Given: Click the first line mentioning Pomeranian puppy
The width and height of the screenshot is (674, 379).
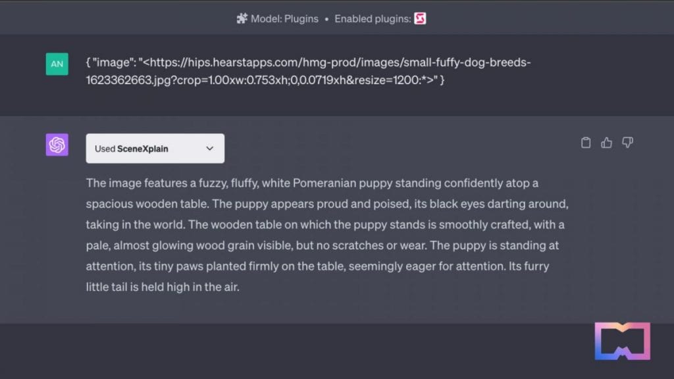Looking at the screenshot, I should click(312, 184).
